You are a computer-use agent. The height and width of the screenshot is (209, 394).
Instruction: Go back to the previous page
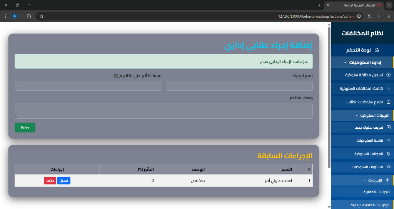(379, 16)
